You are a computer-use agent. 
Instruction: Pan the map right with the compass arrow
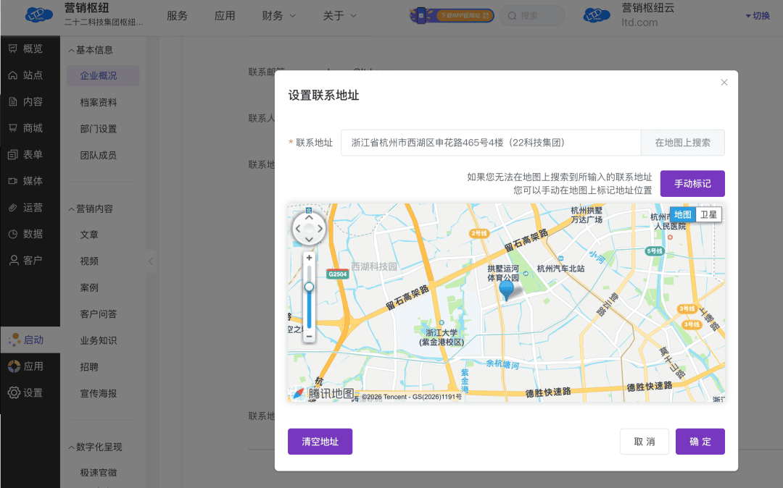coord(320,229)
